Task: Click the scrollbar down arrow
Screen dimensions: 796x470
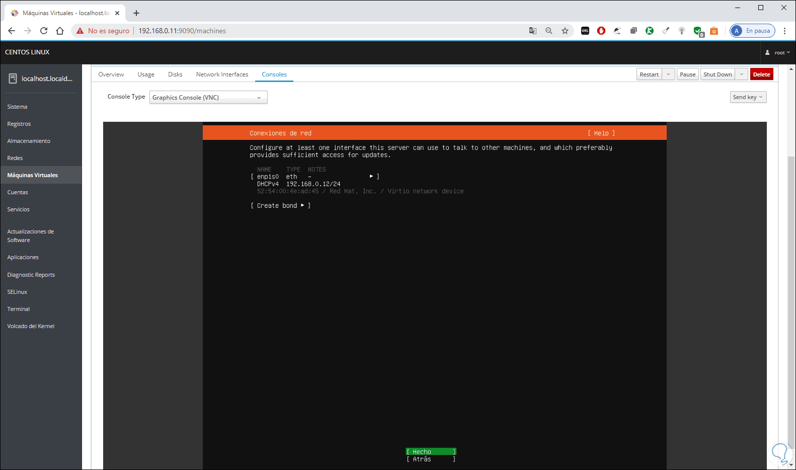Action: click(x=791, y=465)
